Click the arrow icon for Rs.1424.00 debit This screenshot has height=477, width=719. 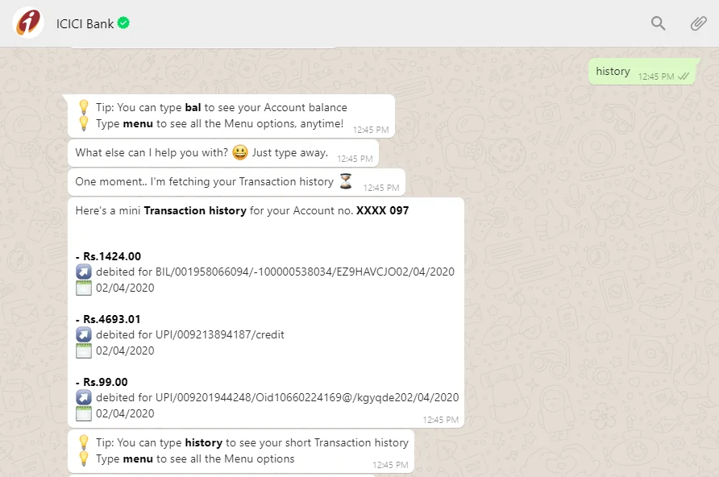pos(84,272)
